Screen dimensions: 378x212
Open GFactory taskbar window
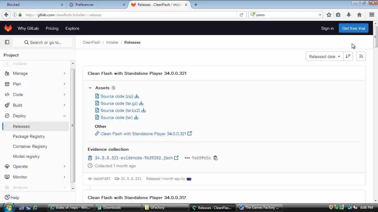(x=165, y=208)
